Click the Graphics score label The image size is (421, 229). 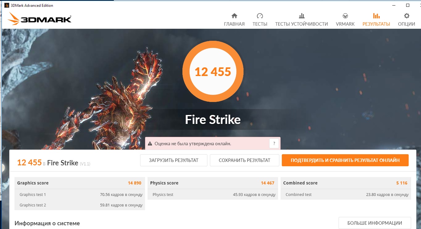[x=33, y=183]
